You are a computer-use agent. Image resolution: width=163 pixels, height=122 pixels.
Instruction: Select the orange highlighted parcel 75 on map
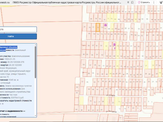98,27
